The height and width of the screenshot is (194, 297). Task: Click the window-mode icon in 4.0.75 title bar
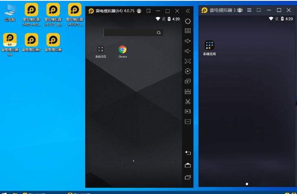pyautogui.click(x=148, y=11)
